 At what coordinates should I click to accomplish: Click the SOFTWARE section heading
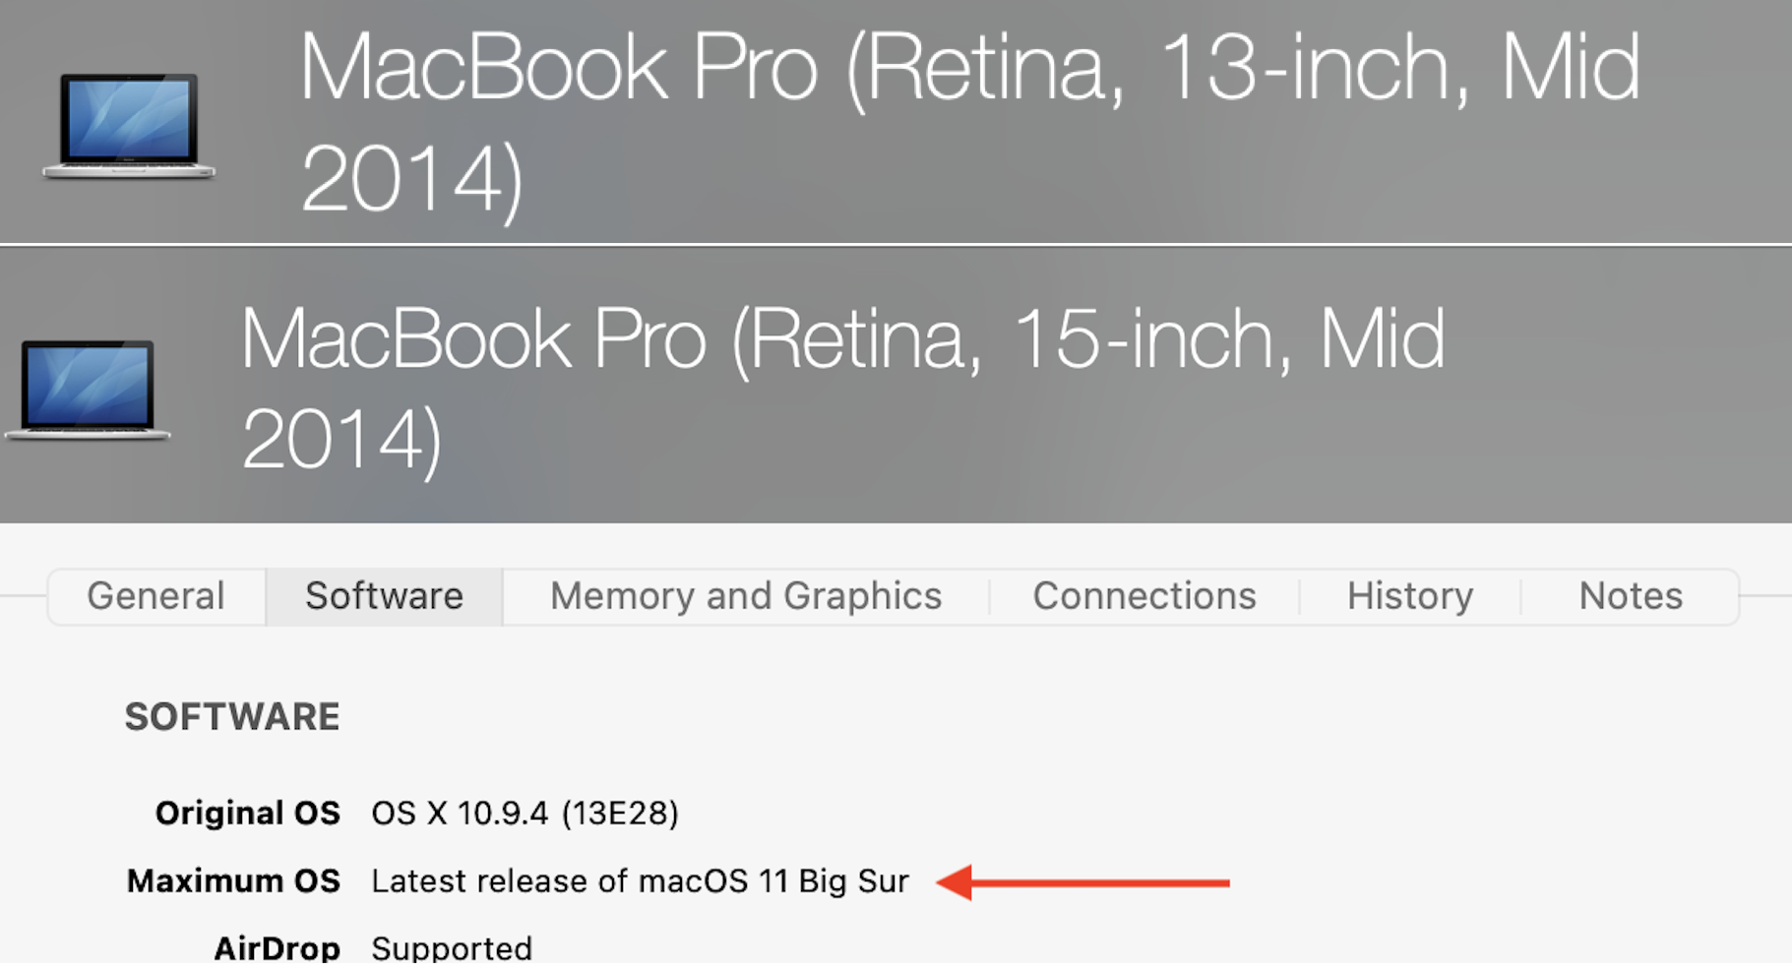tap(232, 717)
